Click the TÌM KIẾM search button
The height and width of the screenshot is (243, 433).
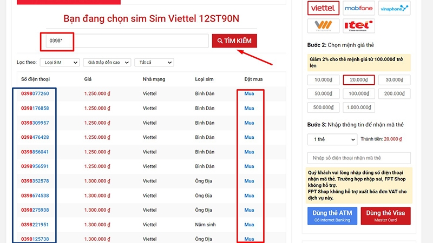234,41
